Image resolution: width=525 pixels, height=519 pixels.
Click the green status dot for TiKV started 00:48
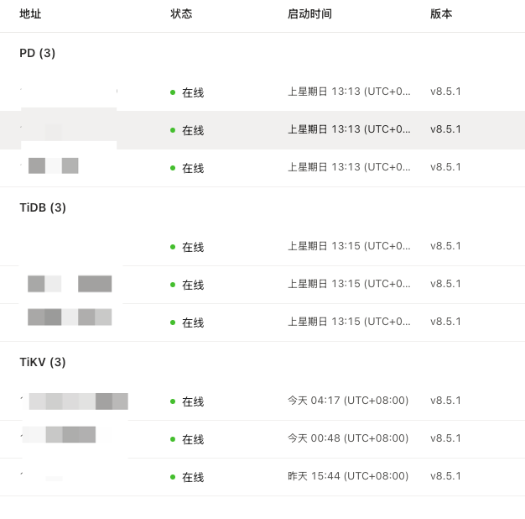coord(173,439)
